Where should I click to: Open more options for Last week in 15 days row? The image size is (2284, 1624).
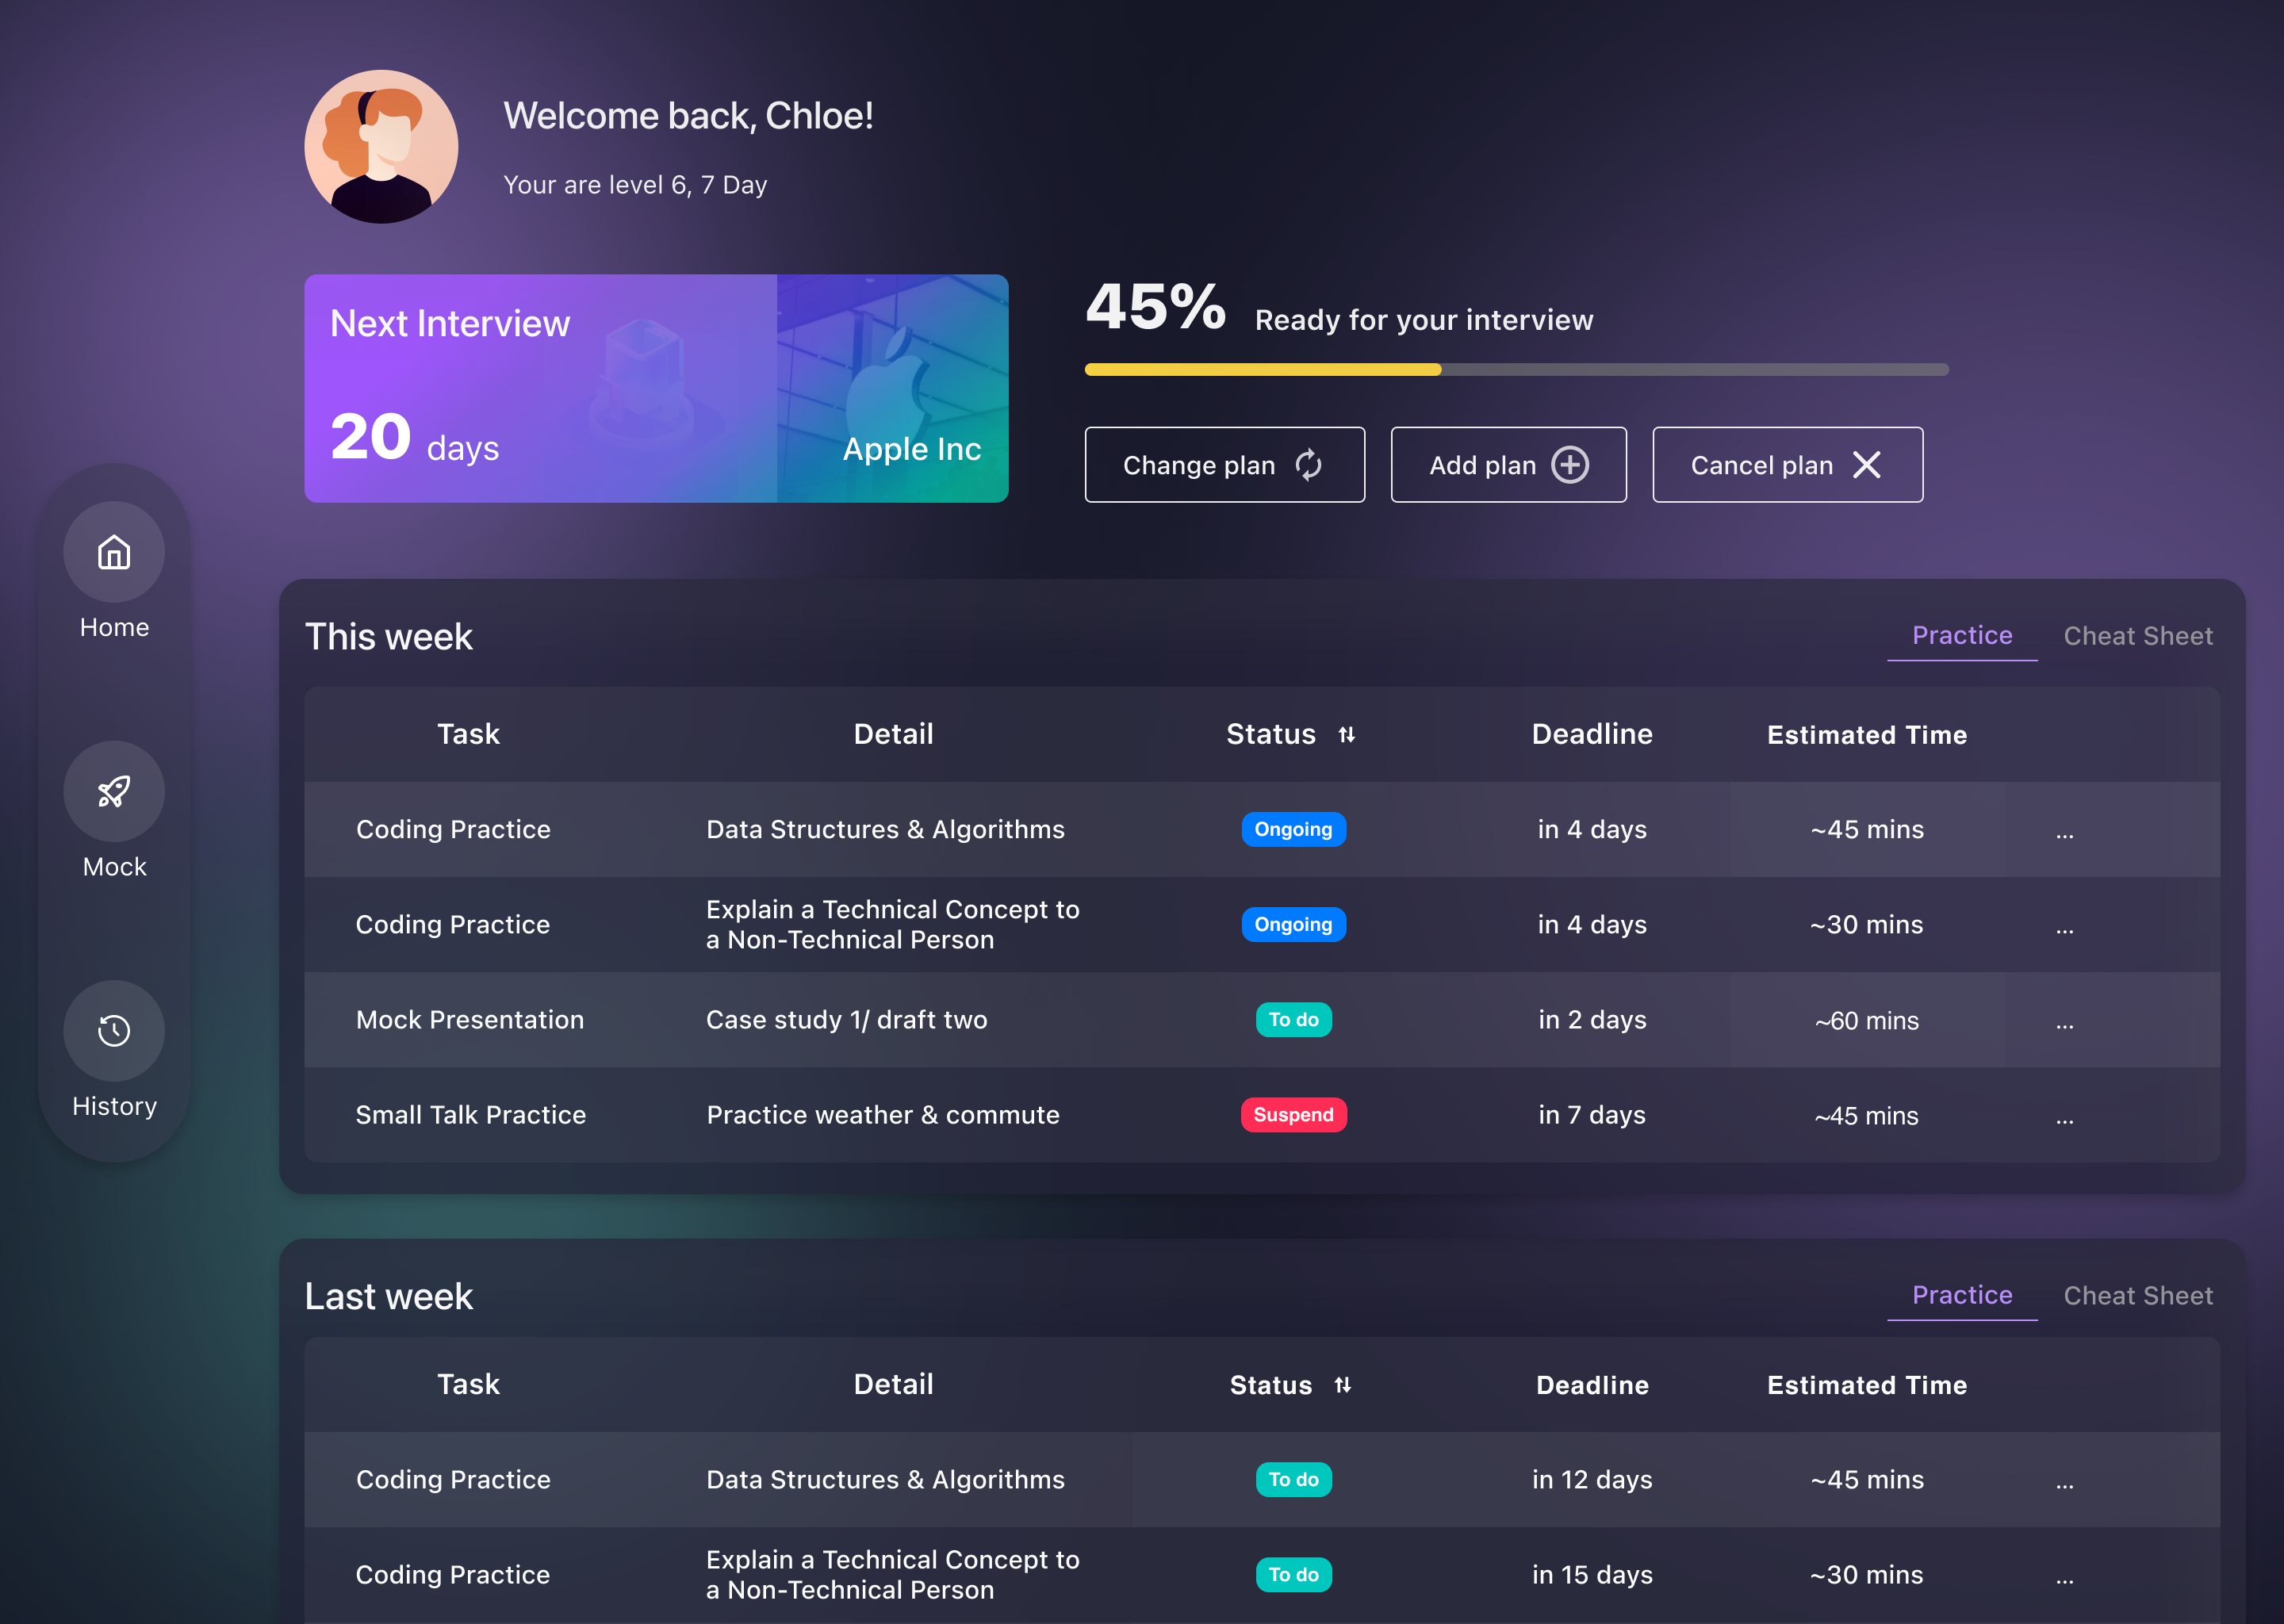[x=2065, y=1580]
